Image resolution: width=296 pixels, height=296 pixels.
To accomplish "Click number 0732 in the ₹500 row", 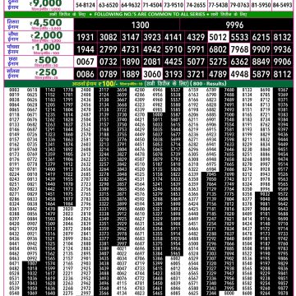I will coord(109,62).
